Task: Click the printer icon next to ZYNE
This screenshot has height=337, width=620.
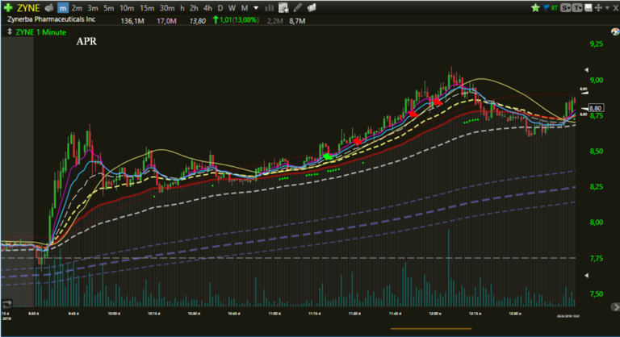Action: (48, 7)
